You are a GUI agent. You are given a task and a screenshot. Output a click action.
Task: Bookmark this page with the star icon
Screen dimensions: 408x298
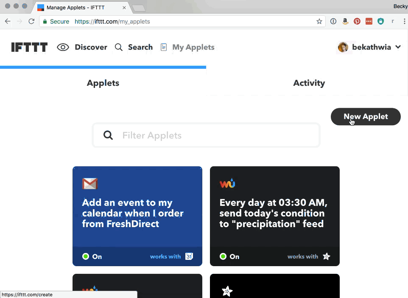319,21
